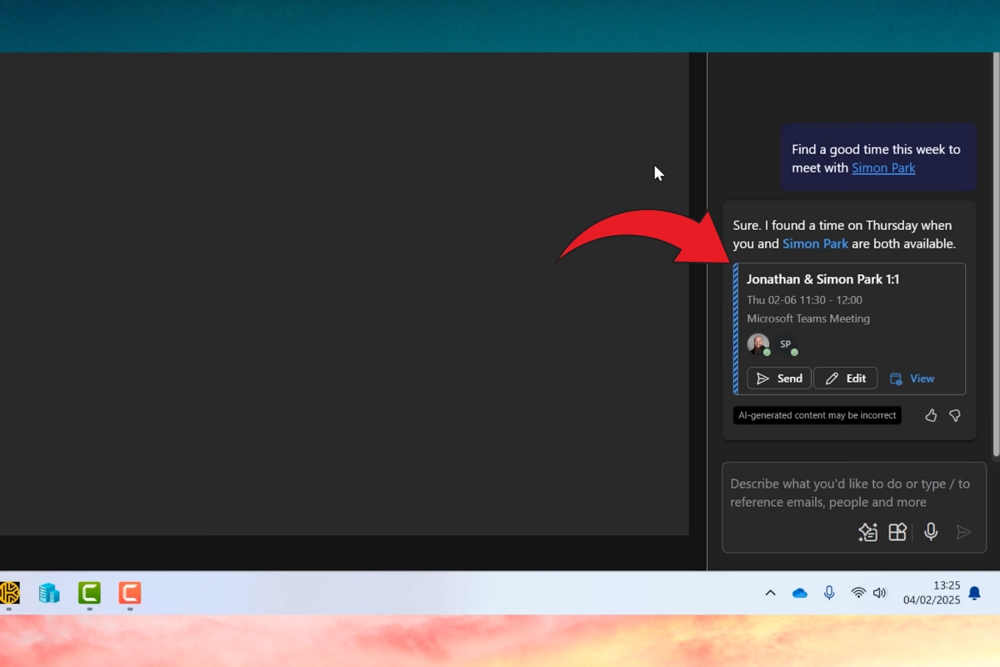The image size is (1000, 667).
Task: Click Jonathan's profile photo avatar
Action: tap(758, 344)
